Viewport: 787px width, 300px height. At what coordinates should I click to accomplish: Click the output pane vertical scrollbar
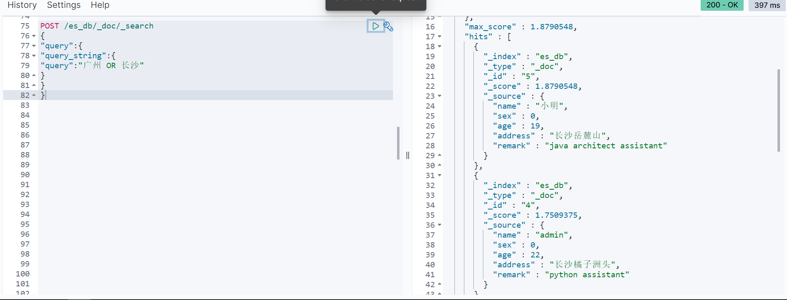click(x=779, y=110)
